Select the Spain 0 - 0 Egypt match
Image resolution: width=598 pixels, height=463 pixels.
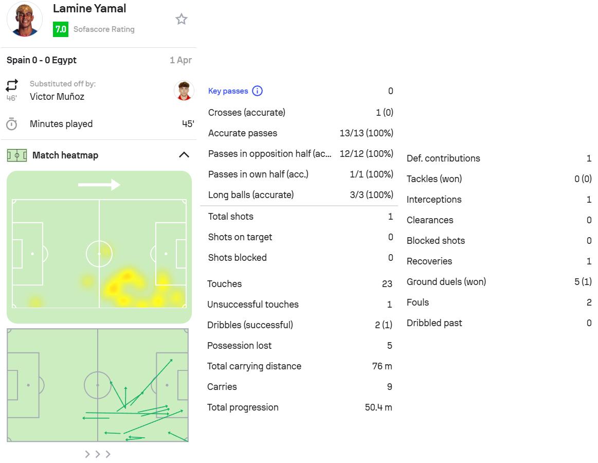pos(42,60)
